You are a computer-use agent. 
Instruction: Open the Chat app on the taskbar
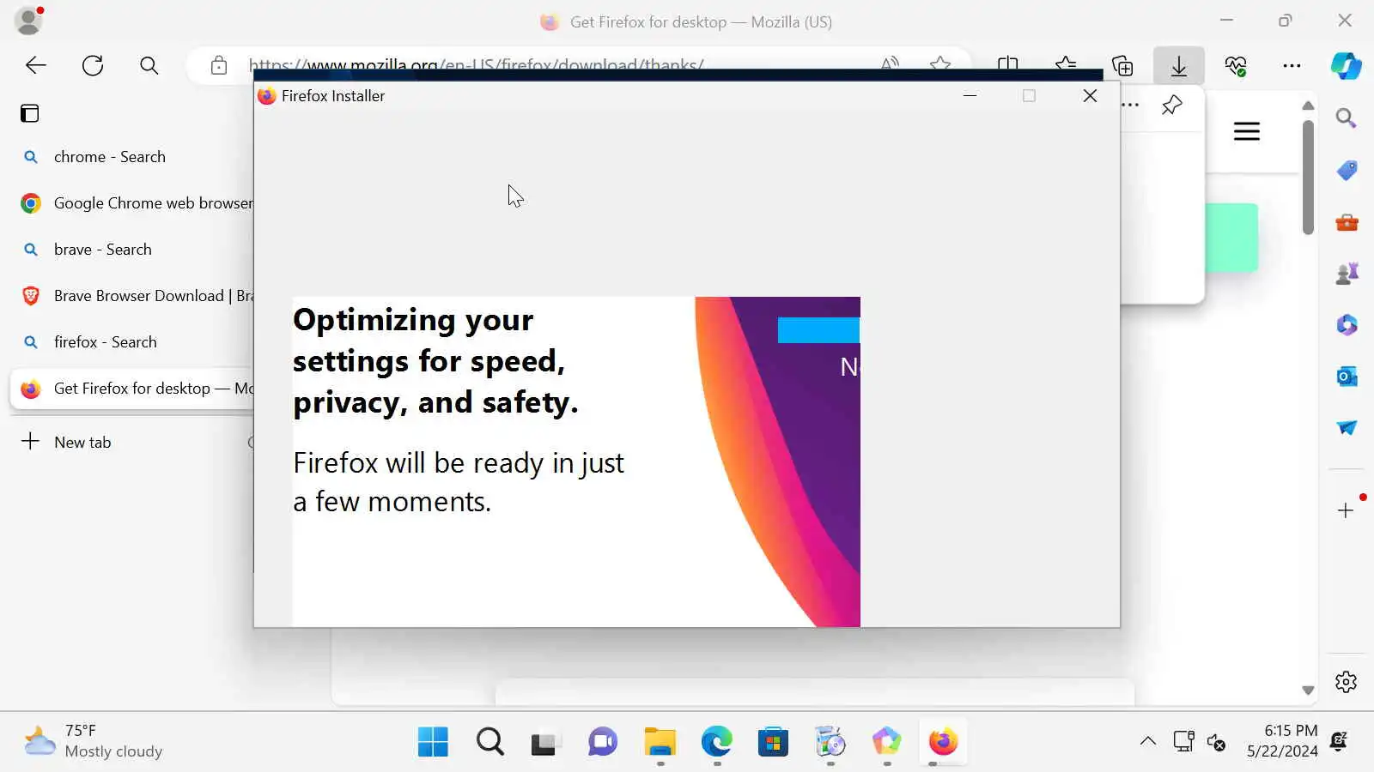603,742
